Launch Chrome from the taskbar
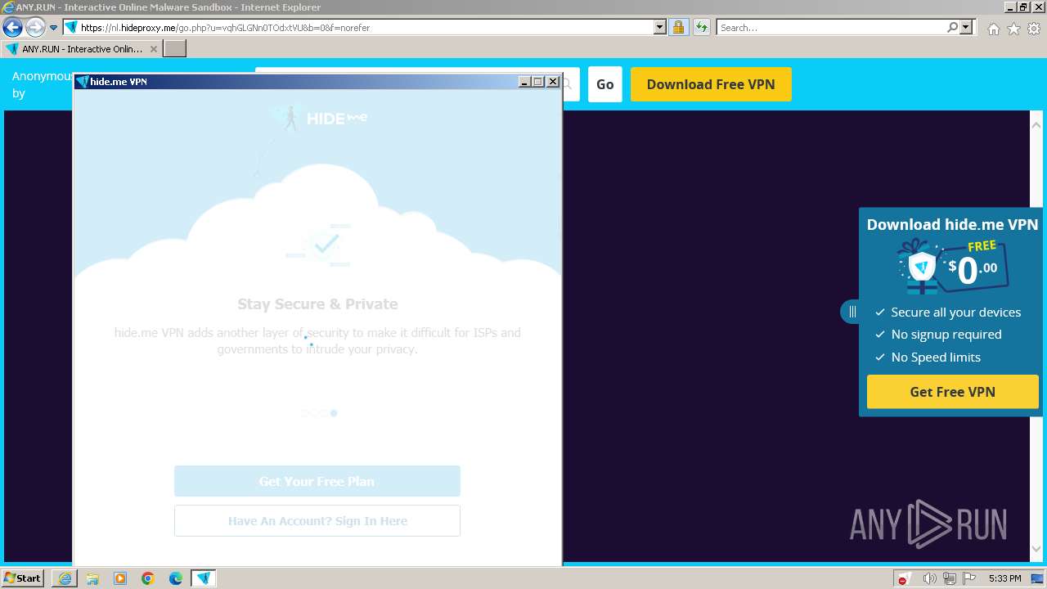The image size is (1047, 589). tap(148, 578)
